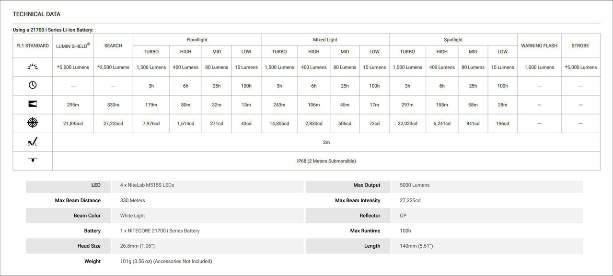Select the 330 Meters value

[132, 200]
